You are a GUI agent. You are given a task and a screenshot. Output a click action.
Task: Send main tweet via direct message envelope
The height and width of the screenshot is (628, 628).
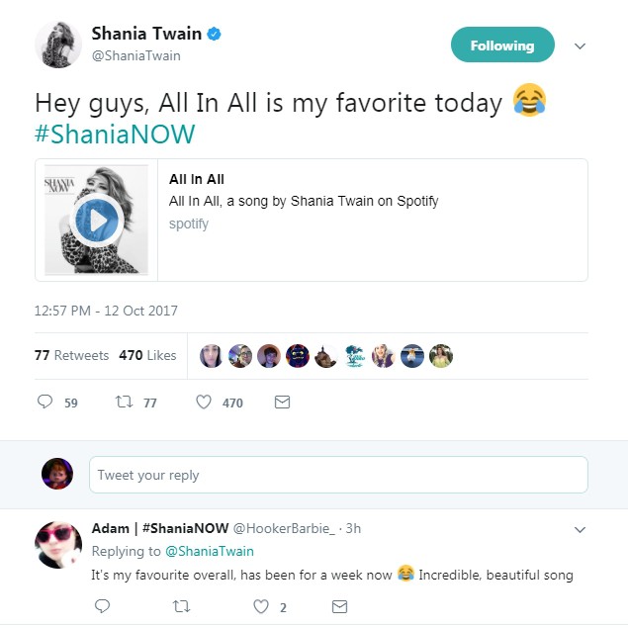pyautogui.click(x=281, y=403)
